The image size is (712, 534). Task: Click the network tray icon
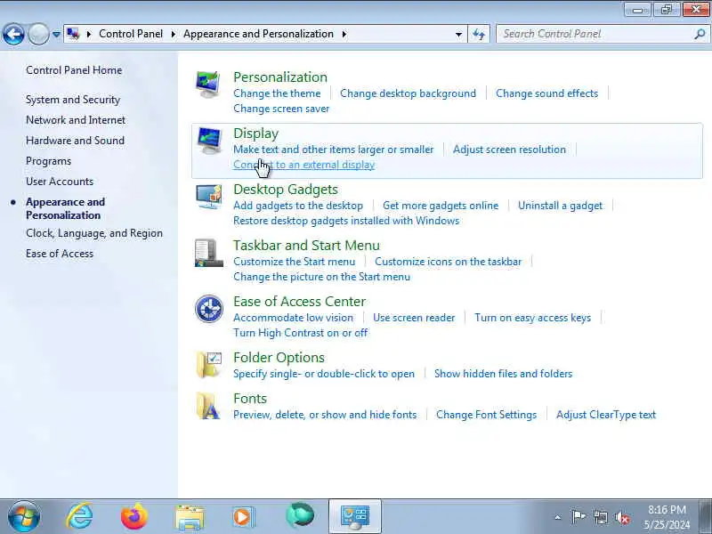pyautogui.click(x=600, y=517)
